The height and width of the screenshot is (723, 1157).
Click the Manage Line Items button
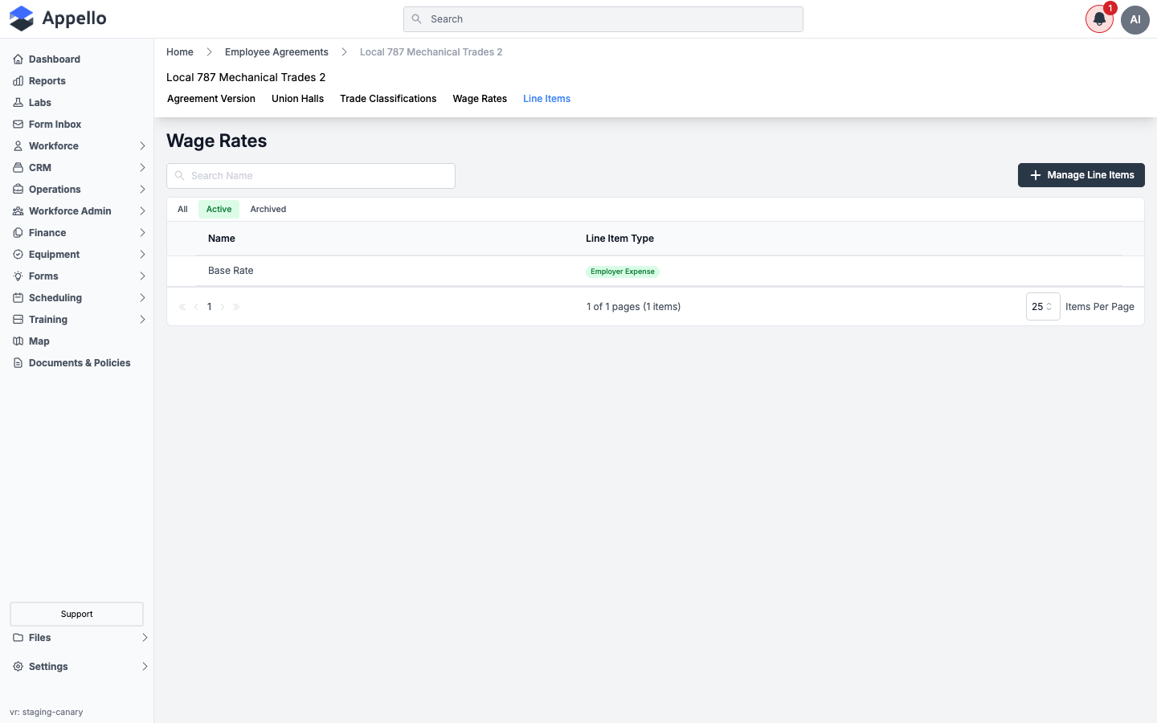pyautogui.click(x=1081, y=175)
